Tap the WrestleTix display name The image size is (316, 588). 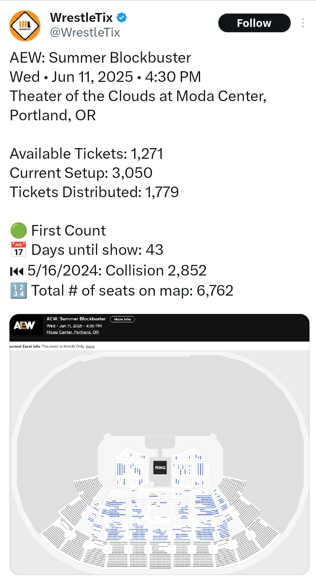(81, 18)
